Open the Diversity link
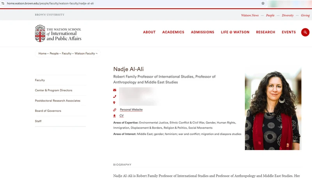This screenshot has height=178, width=312. point(287,15)
